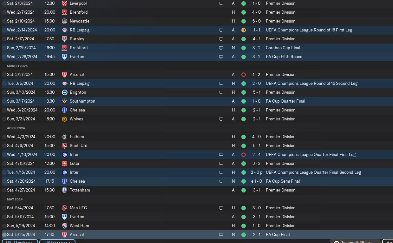Screen dimensions: 393x243
Task: Click the Newcastle club crest icon
Action: point(64,21)
